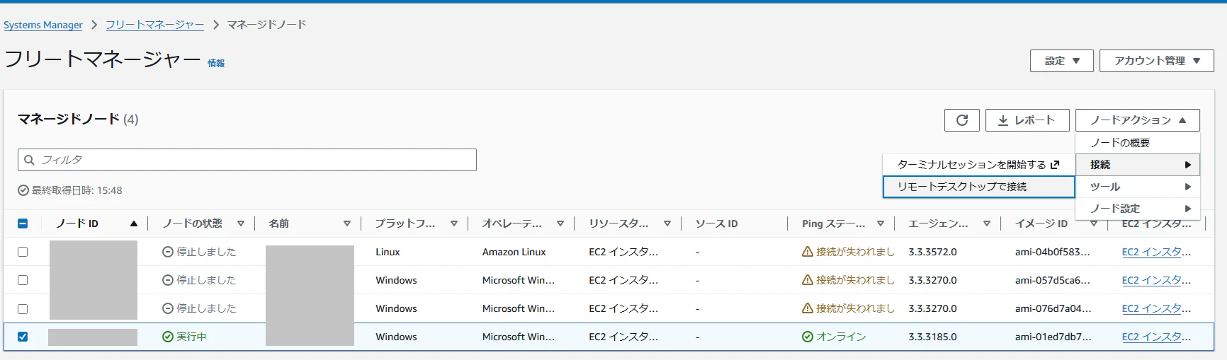Open the ノード設定 submenu
This screenshot has height=360, width=1227.
(x=1138, y=209)
